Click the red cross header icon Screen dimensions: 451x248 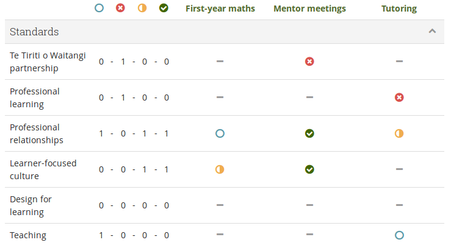click(x=120, y=9)
